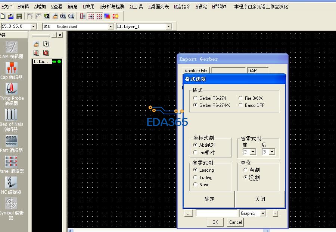Select the Gerber RS-274-X format option
The height and width of the screenshot is (232, 336).
coord(195,105)
